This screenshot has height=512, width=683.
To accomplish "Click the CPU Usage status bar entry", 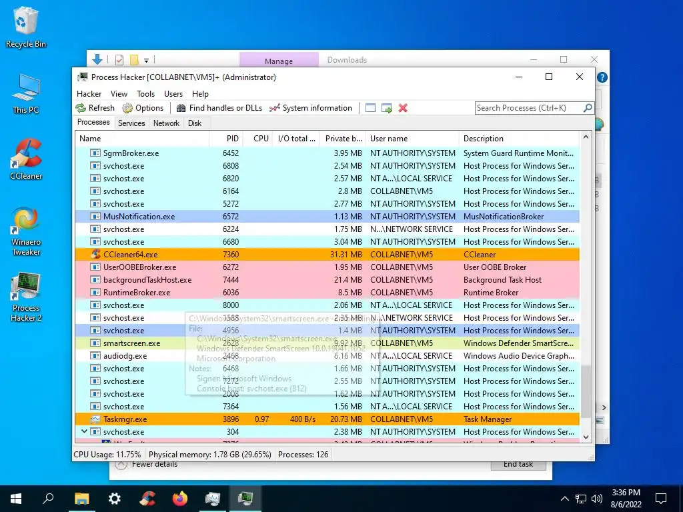I will tap(107, 455).
